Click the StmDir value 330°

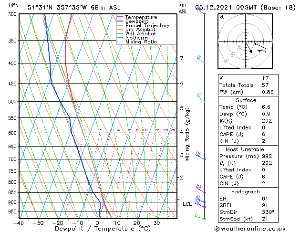268,212
